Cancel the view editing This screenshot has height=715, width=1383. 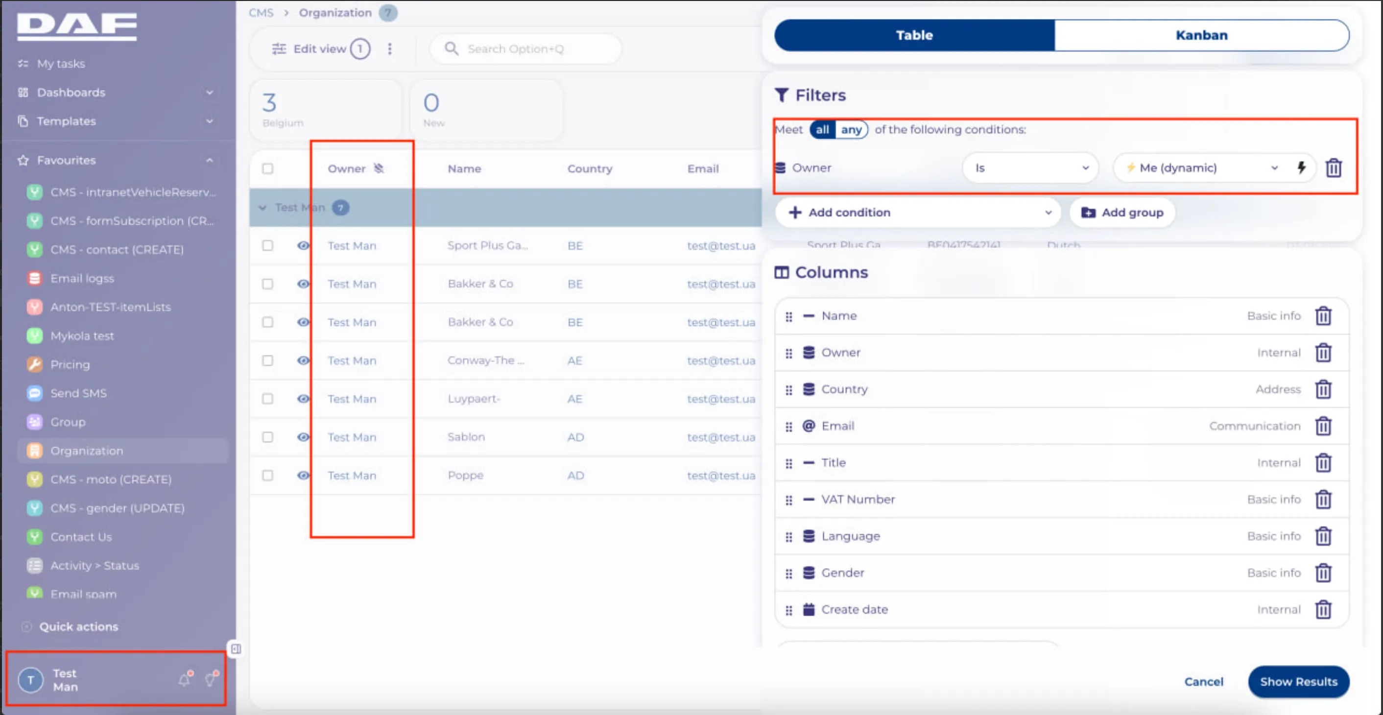pyautogui.click(x=1204, y=682)
